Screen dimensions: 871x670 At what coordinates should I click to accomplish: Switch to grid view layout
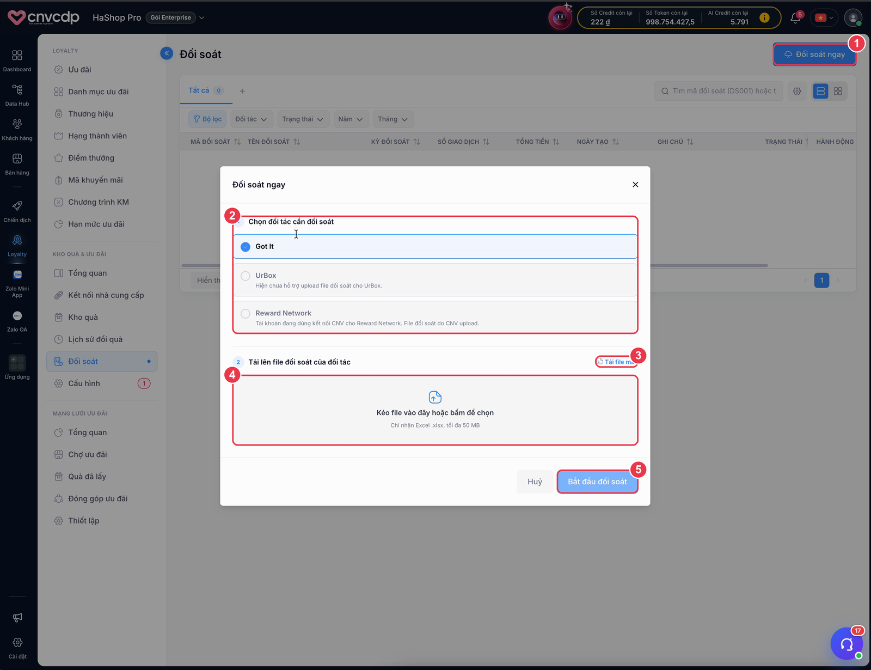pyautogui.click(x=838, y=91)
